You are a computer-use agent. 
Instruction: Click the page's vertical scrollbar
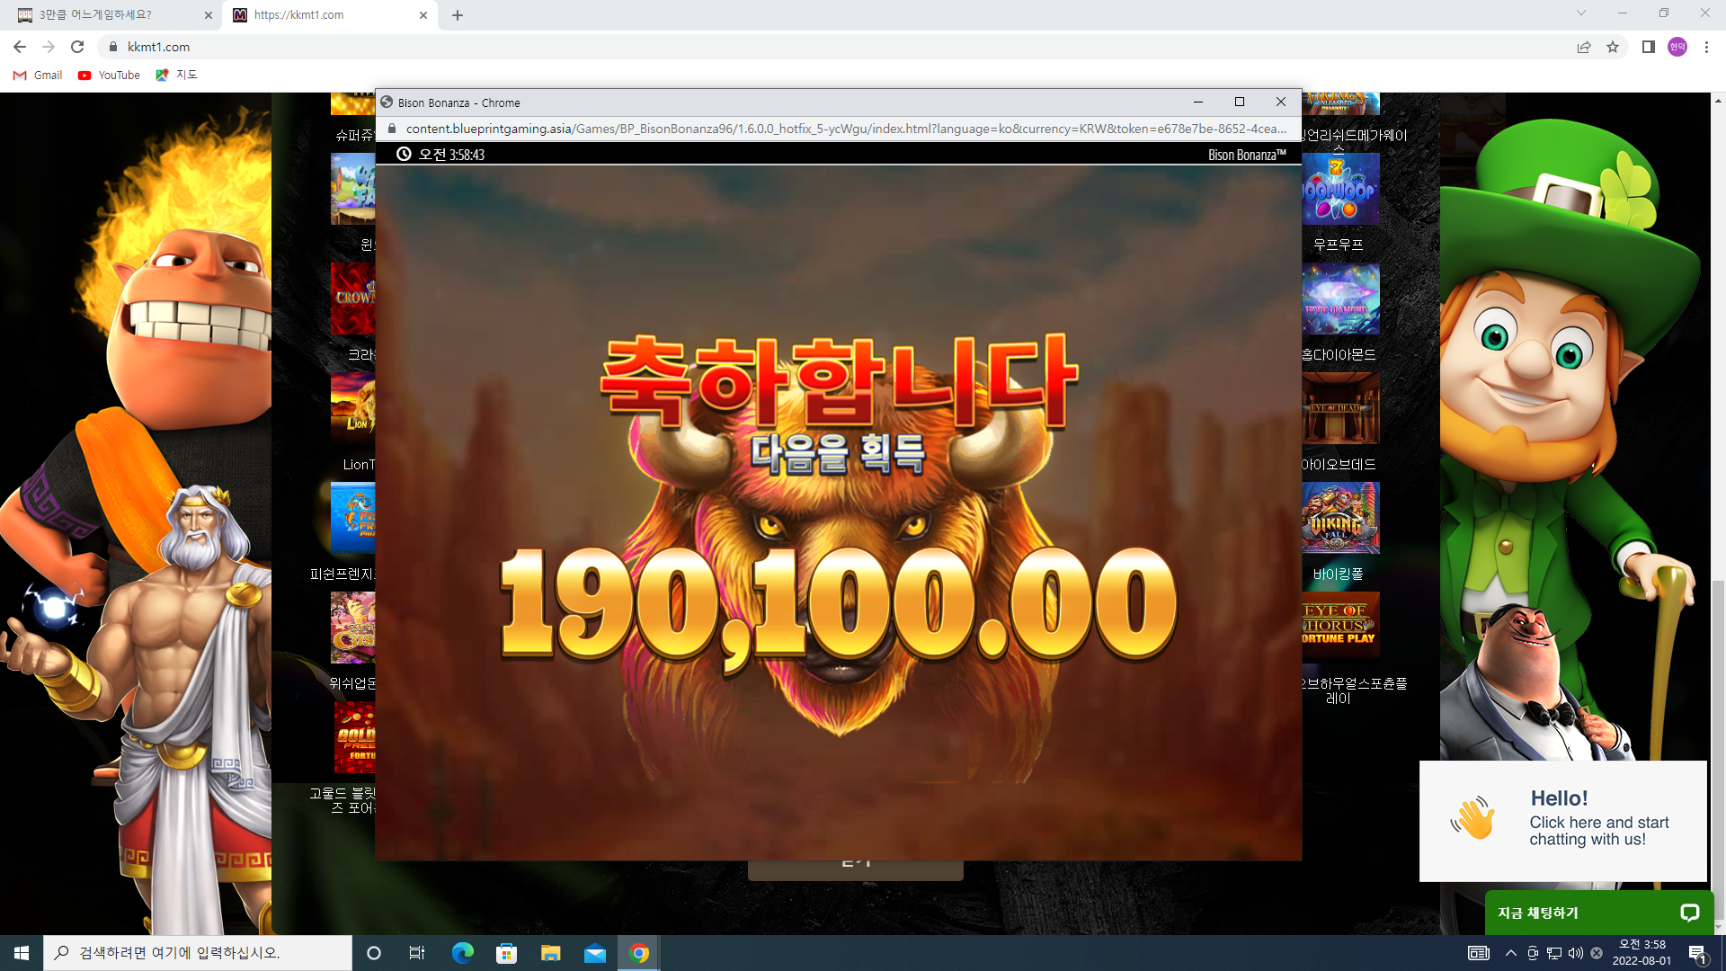[1718, 512]
